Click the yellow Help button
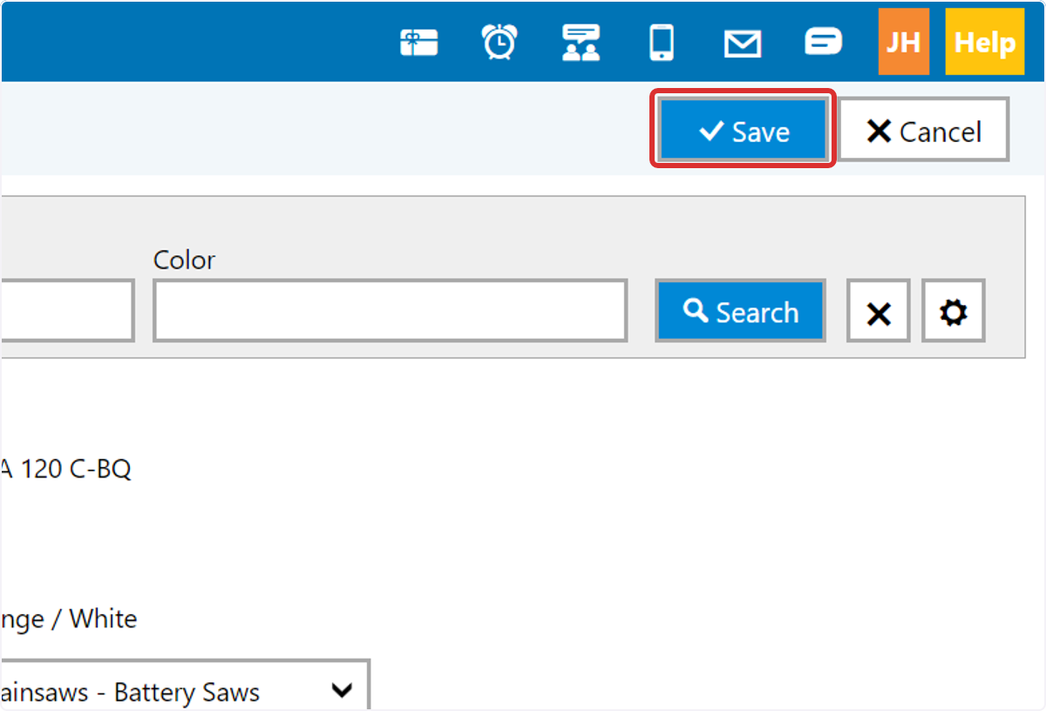1046x711 pixels. pos(985,42)
